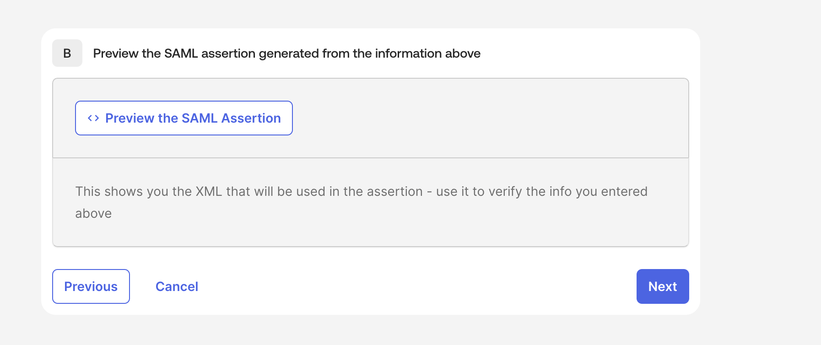Cancel the SAML setup wizard
The image size is (821, 345).
tap(177, 286)
